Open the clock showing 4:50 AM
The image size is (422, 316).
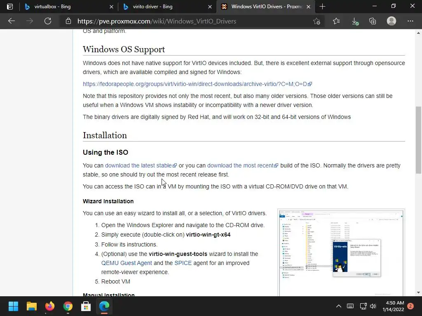[x=394, y=306]
